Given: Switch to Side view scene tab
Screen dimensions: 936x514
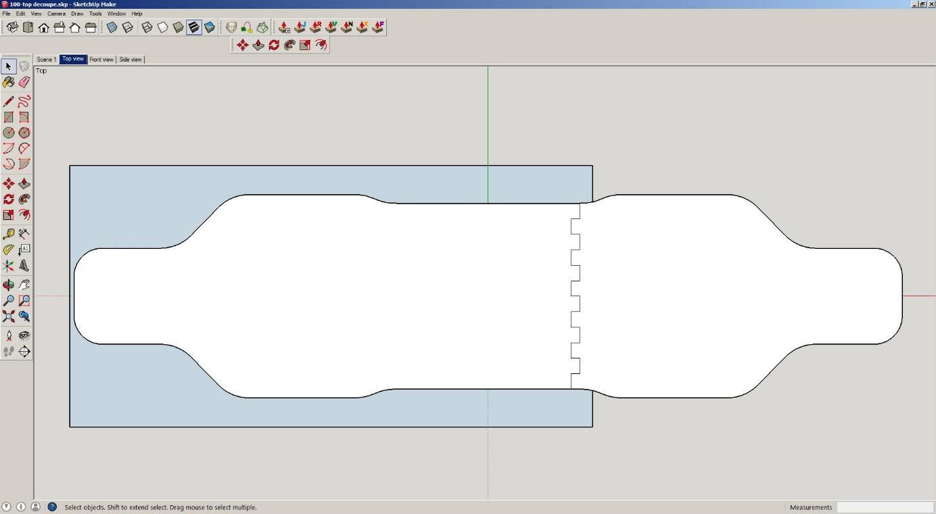Looking at the screenshot, I should click(x=131, y=60).
